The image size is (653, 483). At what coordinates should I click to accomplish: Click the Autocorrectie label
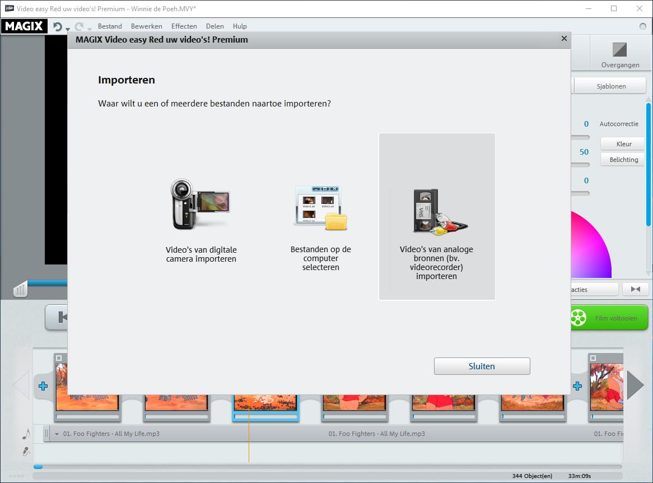[x=619, y=124]
